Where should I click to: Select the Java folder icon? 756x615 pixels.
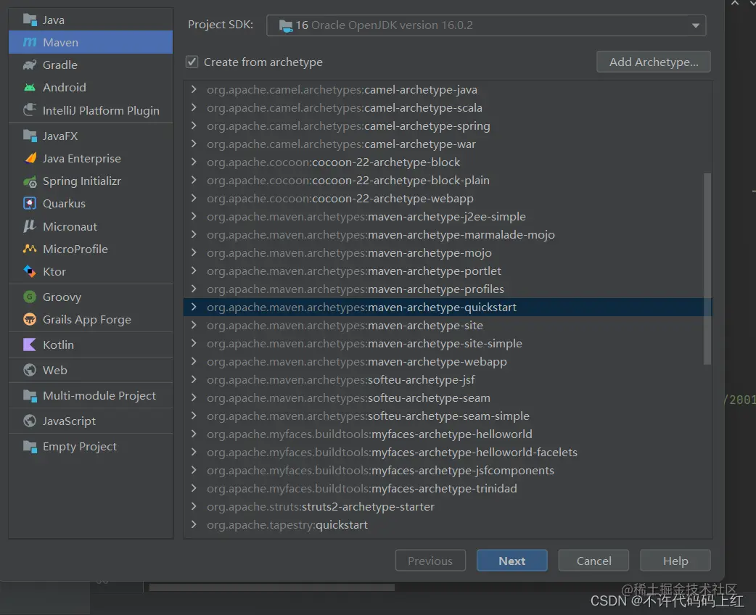coord(30,20)
